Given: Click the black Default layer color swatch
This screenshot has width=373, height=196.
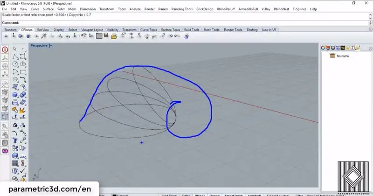Looking at the screenshot, I should 113,195.
